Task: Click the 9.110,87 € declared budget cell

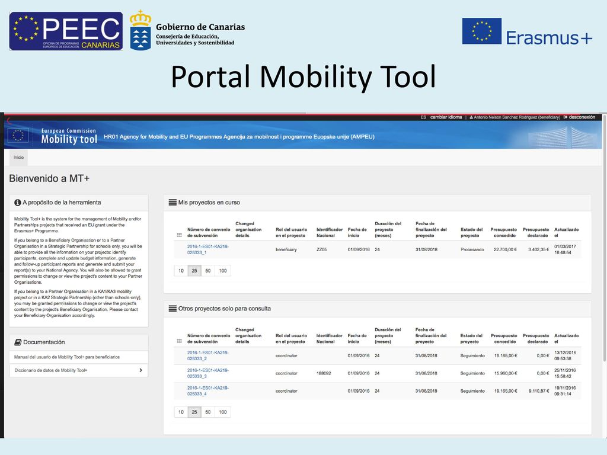Action: pos(539,391)
